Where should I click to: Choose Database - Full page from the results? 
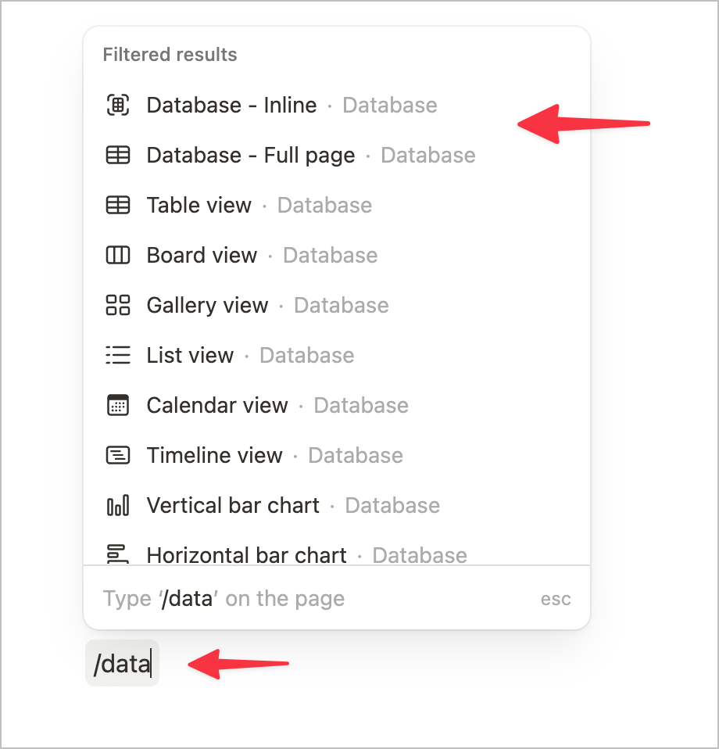[x=250, y=155]
